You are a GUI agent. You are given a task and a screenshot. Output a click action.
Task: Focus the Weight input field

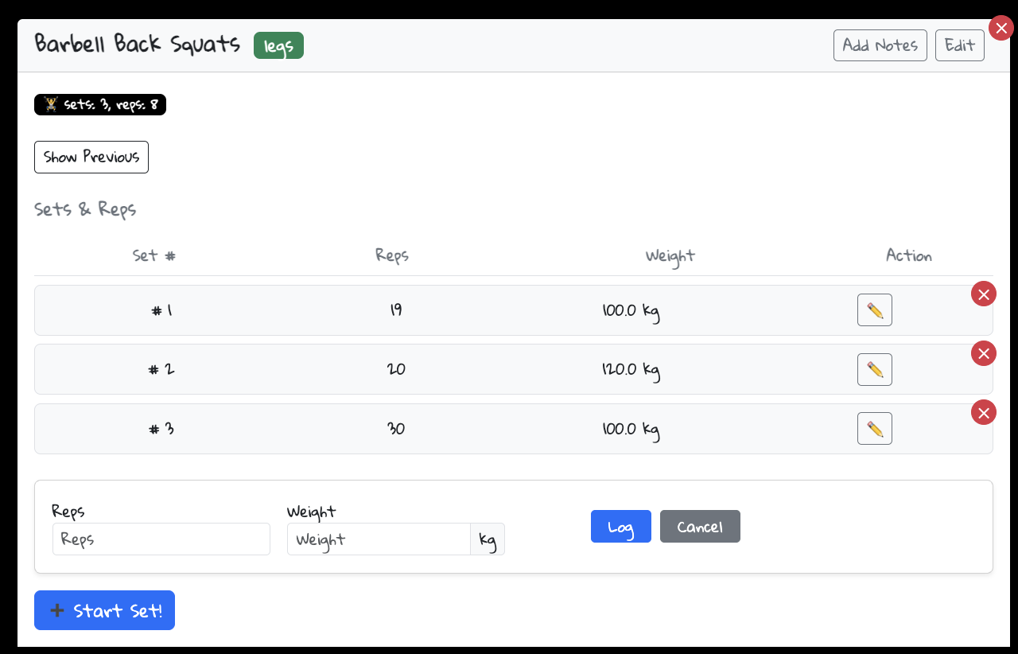(x=379, y=539)
